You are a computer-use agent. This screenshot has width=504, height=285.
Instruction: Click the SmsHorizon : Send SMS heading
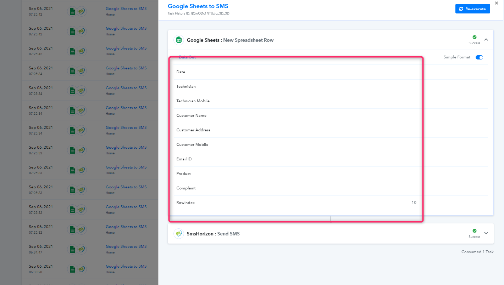point(213,234)
